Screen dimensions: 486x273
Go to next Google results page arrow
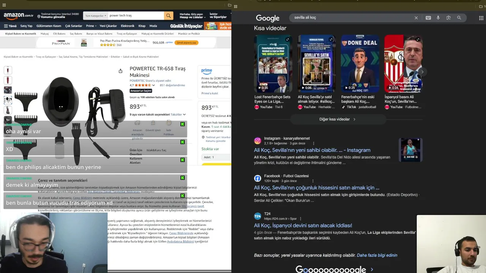(372, 270)
